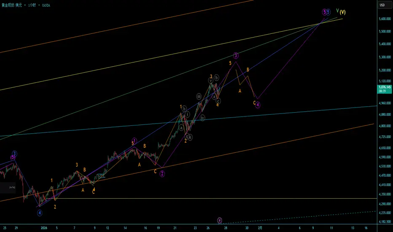Viewport: 393px width, 232px height.
Task: Select the circled gray ii sub-wave label
Action: click(x=190, y=137)
